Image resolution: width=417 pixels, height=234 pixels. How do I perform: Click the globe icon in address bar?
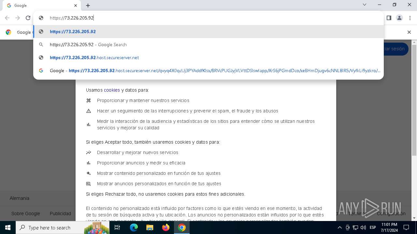[41, 18]
